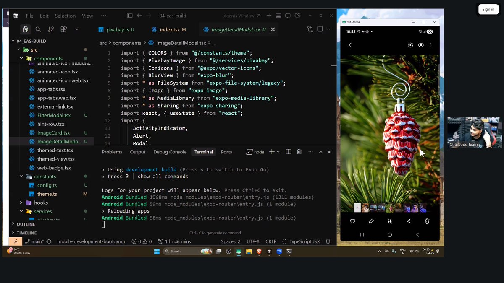Open the launch profile dropdown next to terminal plus
Screen dimensions: 504x283
click(x=278, y=152)
